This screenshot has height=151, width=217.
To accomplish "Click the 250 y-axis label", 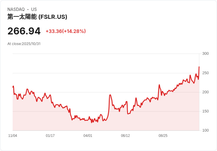I will (x=206, y=73).
